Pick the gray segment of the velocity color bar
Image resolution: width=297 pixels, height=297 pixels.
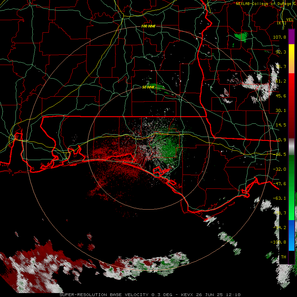291,147
